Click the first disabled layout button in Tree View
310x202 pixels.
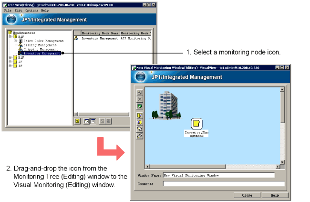[102, 121]
